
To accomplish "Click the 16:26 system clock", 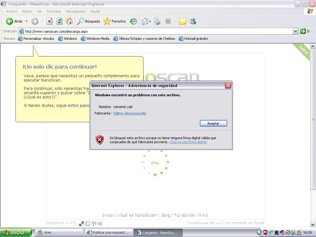I will click(x=307, y=233).
